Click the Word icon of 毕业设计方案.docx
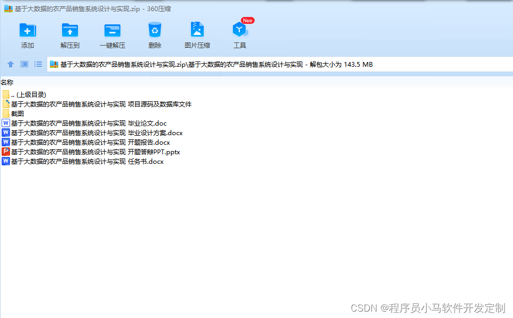Viewport: 513px width, 318px height. tap(6, 132)
